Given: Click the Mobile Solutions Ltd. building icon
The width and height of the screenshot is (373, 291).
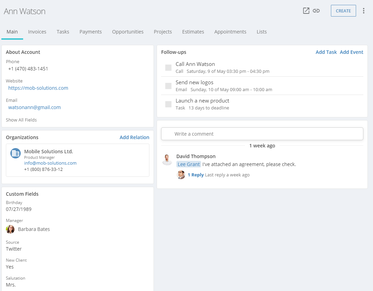Looking at the screenshot, I should tap(16, 153).
